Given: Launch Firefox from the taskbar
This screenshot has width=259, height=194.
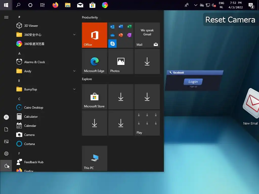Looking at the screenshot, I should coord(55,5).
